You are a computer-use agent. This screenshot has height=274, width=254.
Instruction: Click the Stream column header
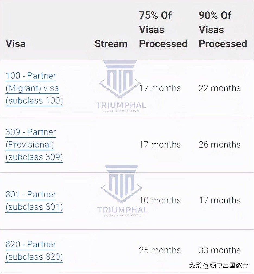point(111,44)
